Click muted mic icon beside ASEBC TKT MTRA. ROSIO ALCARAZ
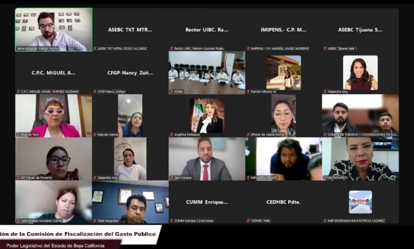Screen dimensions: 414x249 tap(95, 49)
